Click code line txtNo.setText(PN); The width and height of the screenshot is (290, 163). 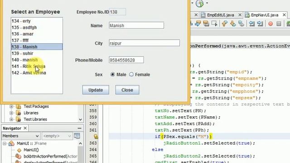[x=180, y=110]
